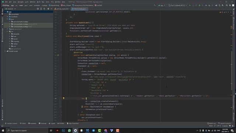Open Telegram from taskbar
The width and height of the screenshot is (236, 133).
tap(93, 130)
